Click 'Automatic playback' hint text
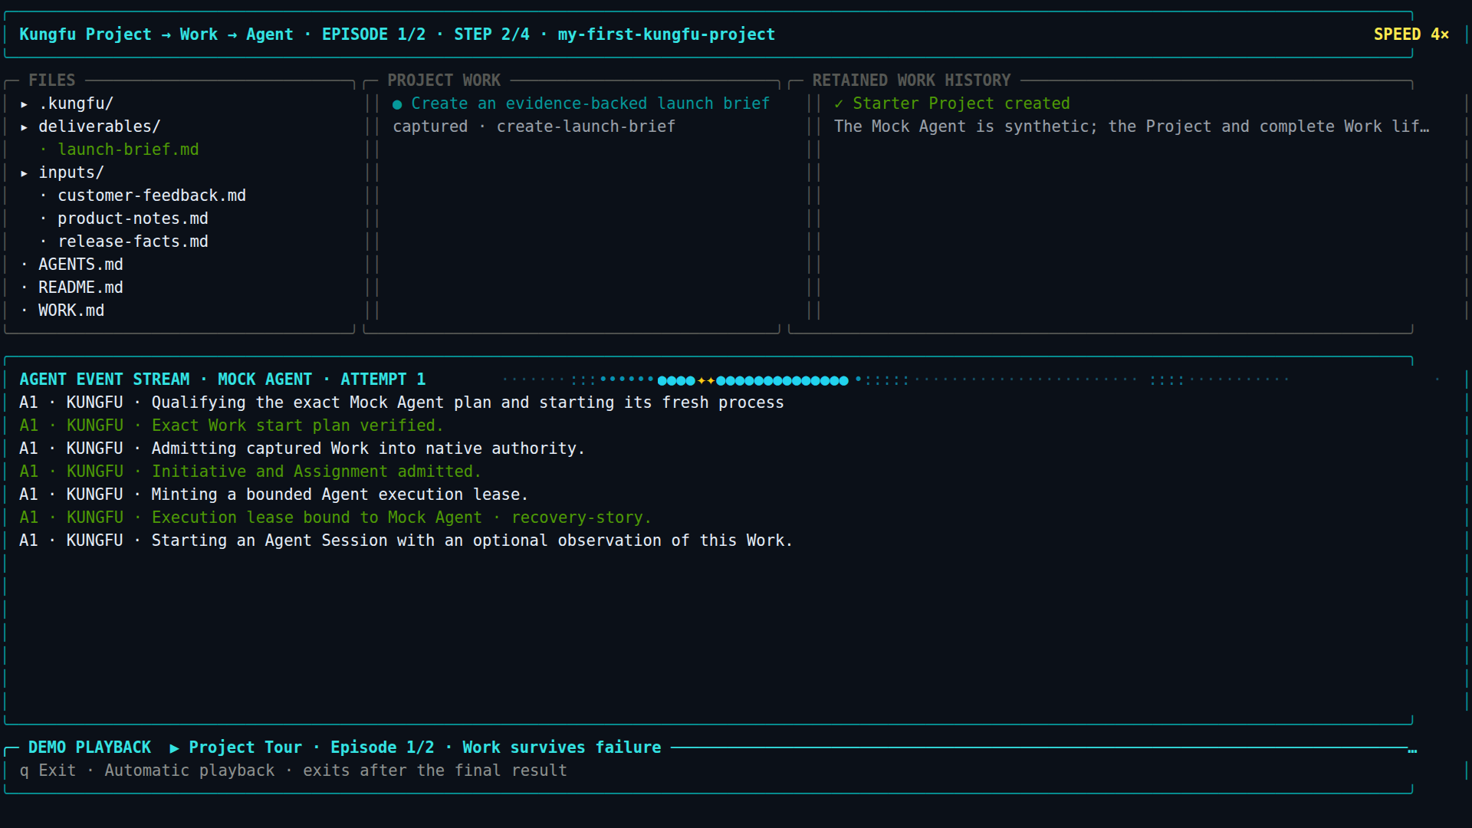This screenshot has height=828, width=1472. [189, 770]
